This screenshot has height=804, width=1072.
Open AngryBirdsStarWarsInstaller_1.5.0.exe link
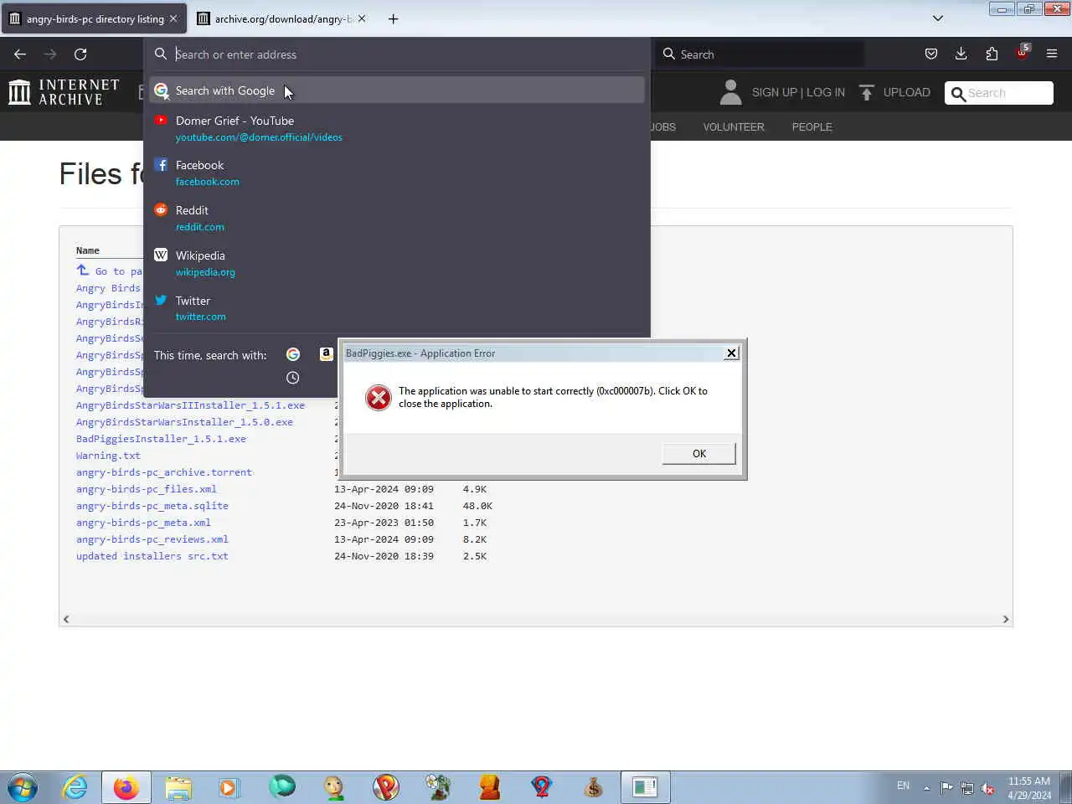(x=184, y=422)
